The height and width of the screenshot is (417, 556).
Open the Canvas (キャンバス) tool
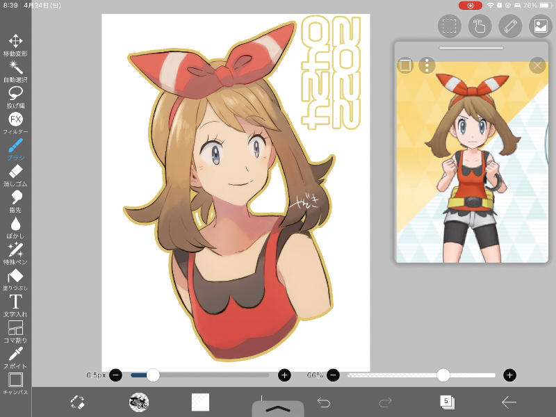point(15,384)
